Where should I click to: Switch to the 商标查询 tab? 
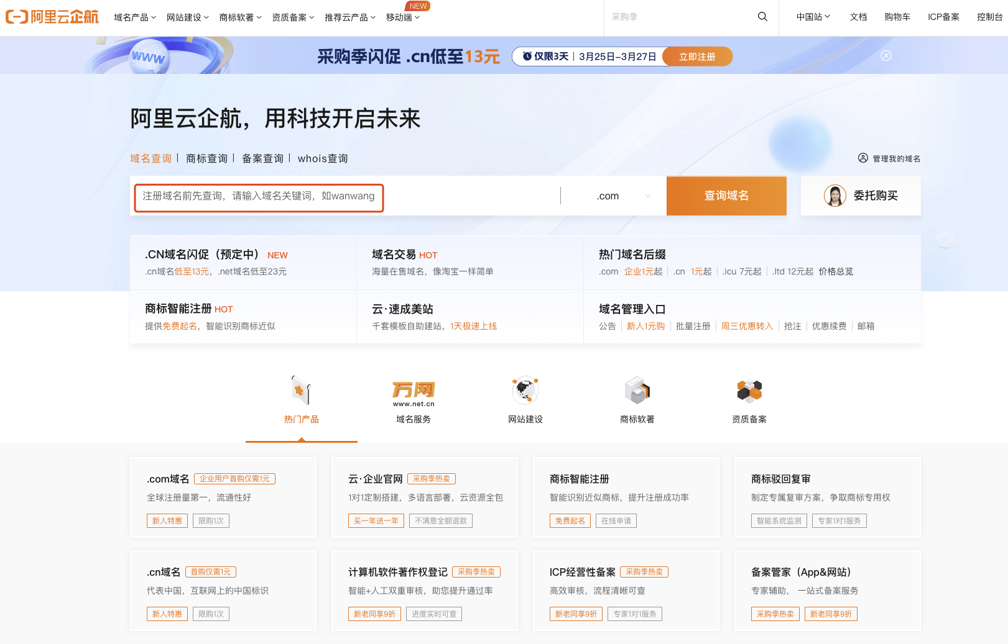point(206,158)
